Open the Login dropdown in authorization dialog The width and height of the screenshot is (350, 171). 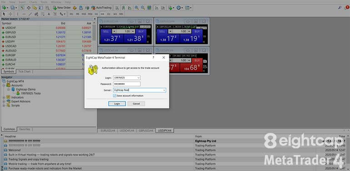click(139, 78)
